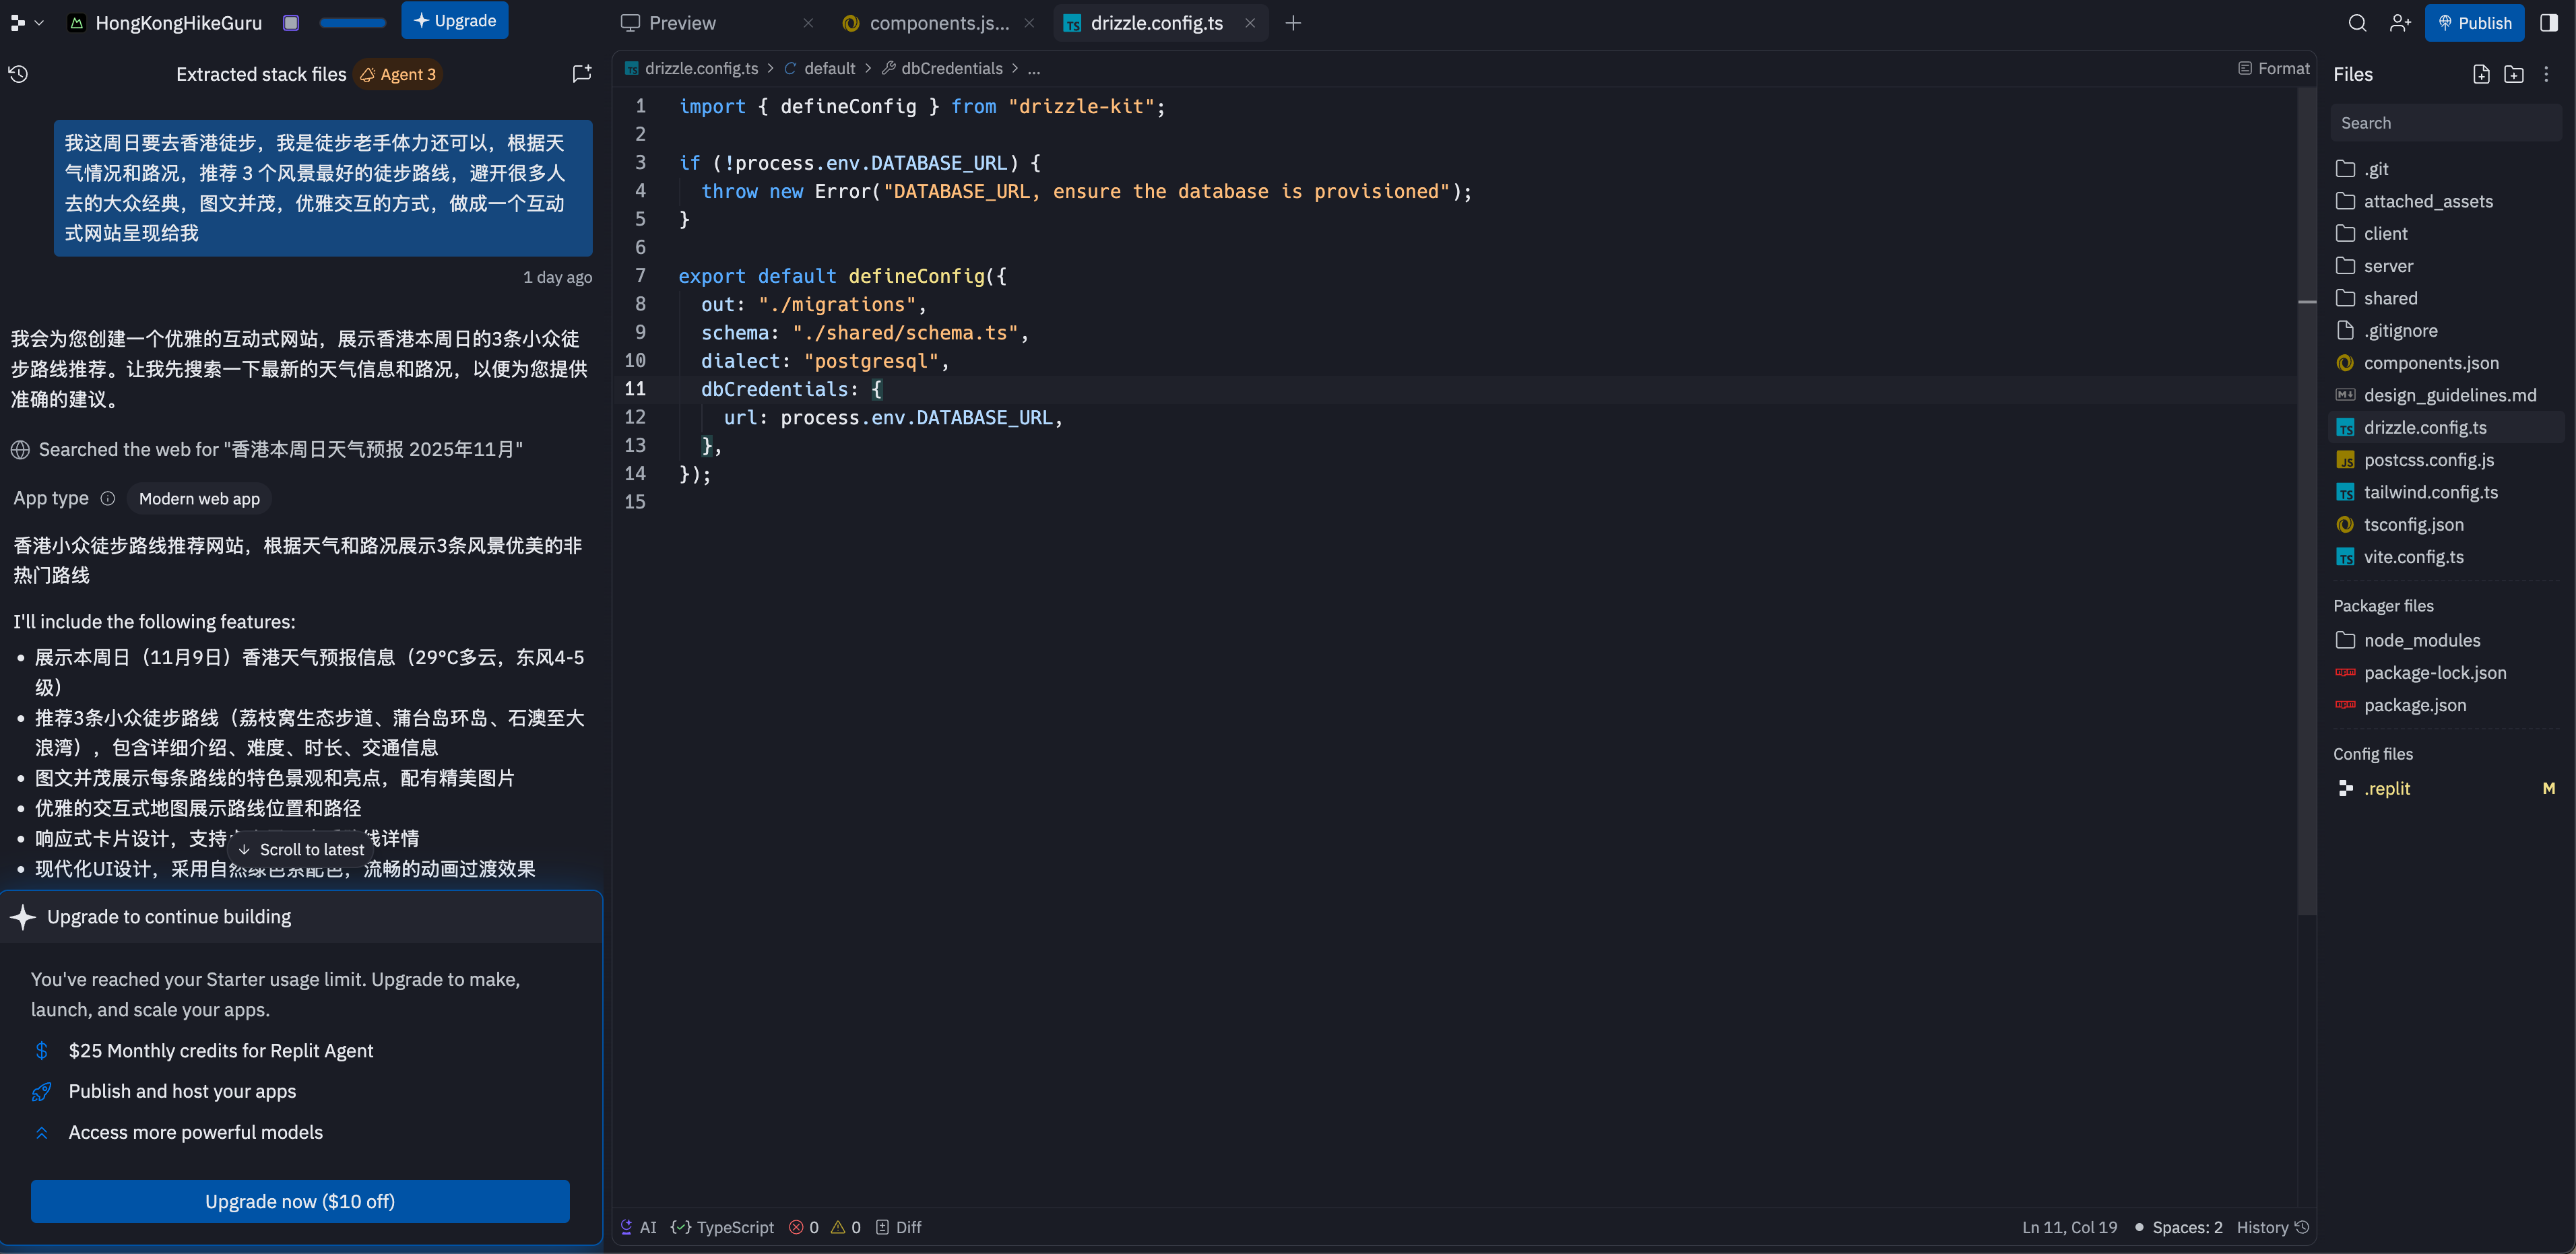Switch to Preview tab
The image size is (2576, 1254).
682,23
